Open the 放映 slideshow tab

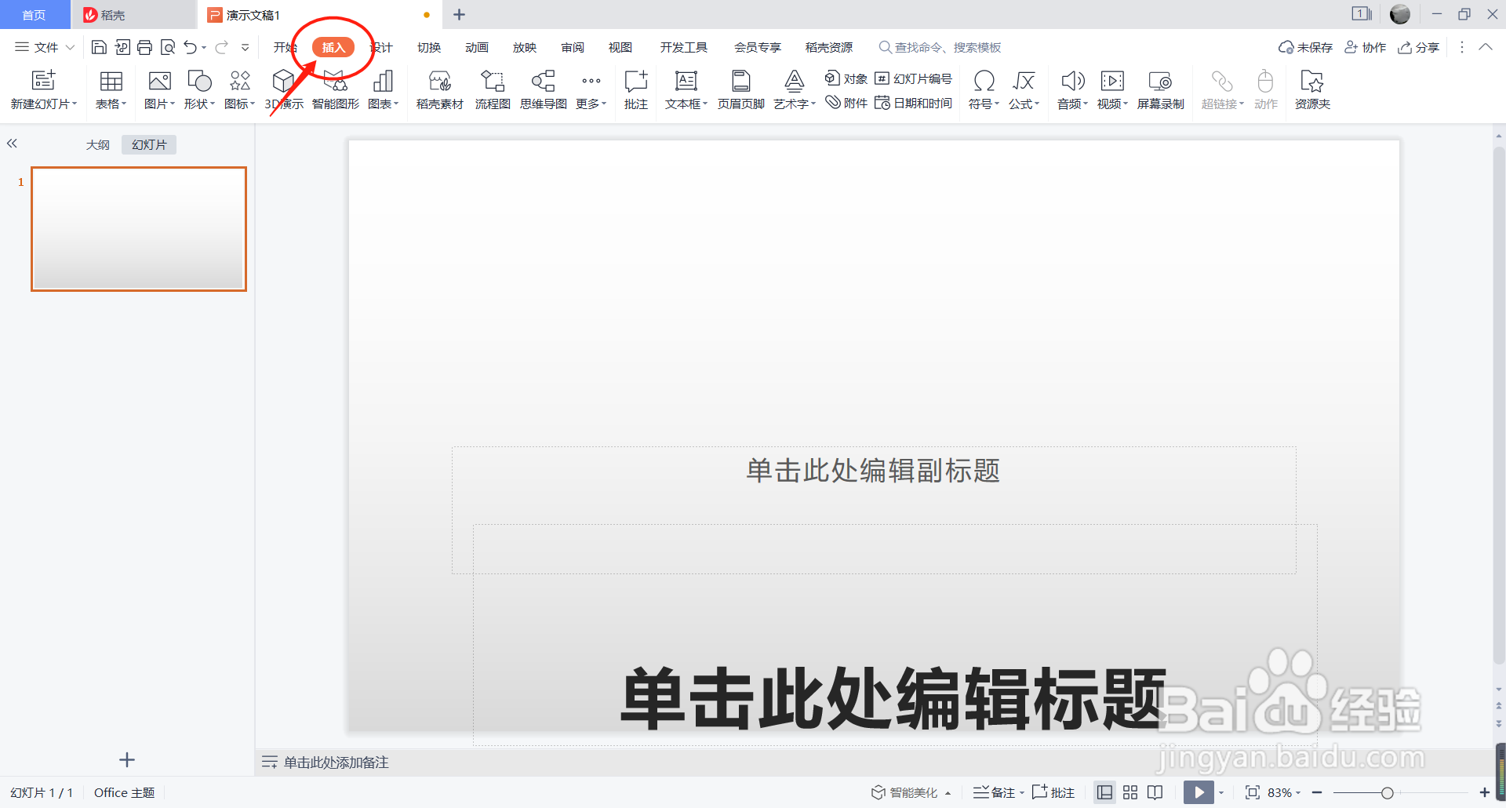tap(525, 48)
